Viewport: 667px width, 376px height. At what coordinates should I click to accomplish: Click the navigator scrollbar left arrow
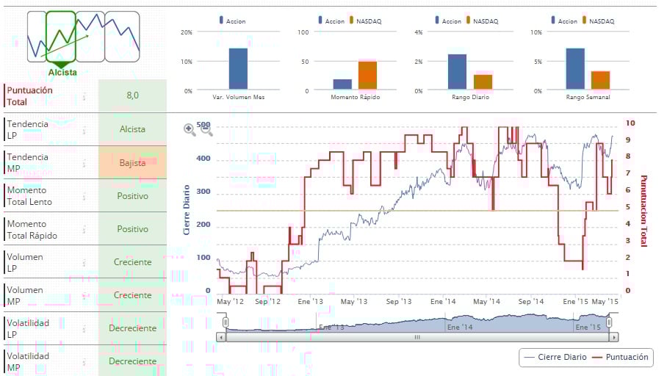pyautogui.click(x=221, y=337)
